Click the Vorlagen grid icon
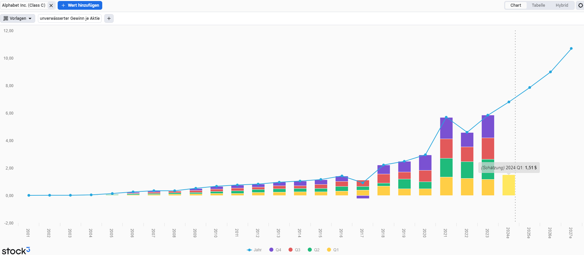Viewport: 584px width, 255px height. (x=6, y=18)
